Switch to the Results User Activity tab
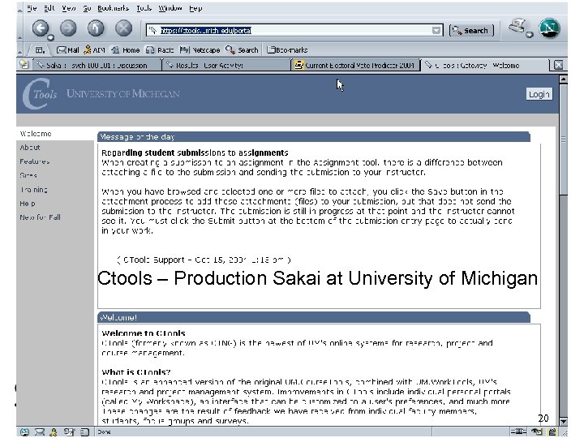This screenshot has width=584, height=438. tap(225, 65)
